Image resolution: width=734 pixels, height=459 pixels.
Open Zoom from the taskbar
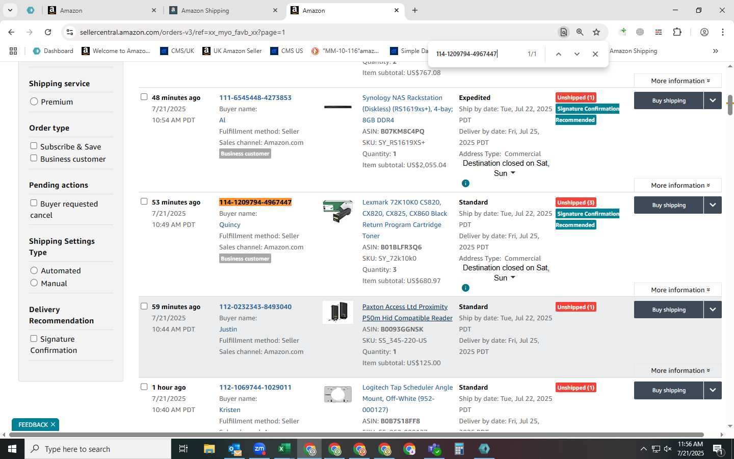pos(259,449)
